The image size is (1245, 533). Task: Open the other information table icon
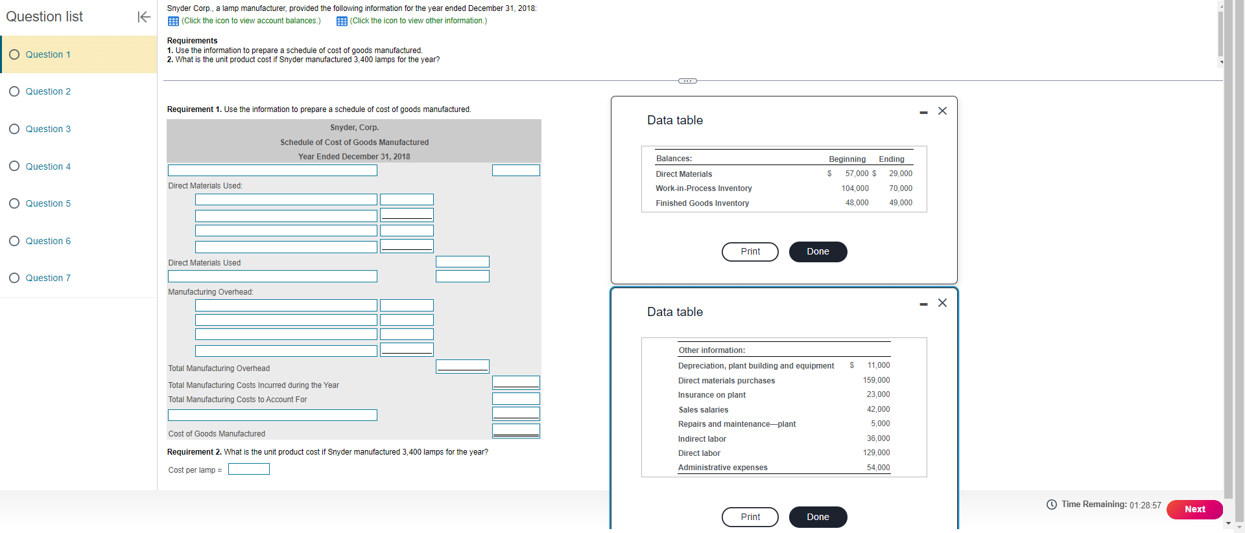click(342, 21)
